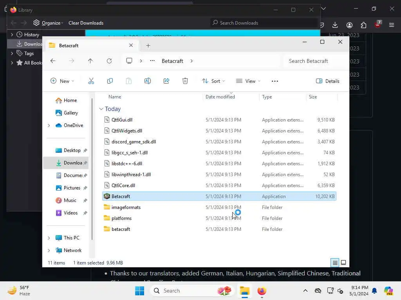
Task: Select the Betacraft application file
Action: click(x=219, y=196)
